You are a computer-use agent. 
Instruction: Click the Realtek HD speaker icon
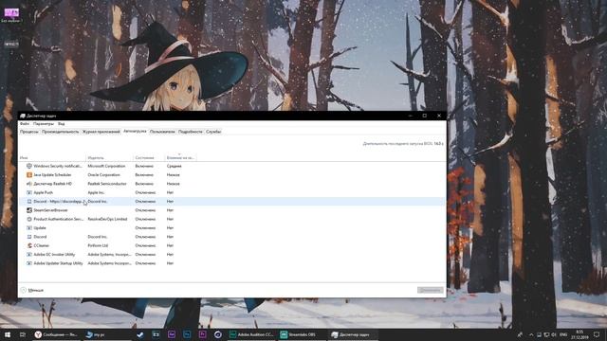point(29,184)
